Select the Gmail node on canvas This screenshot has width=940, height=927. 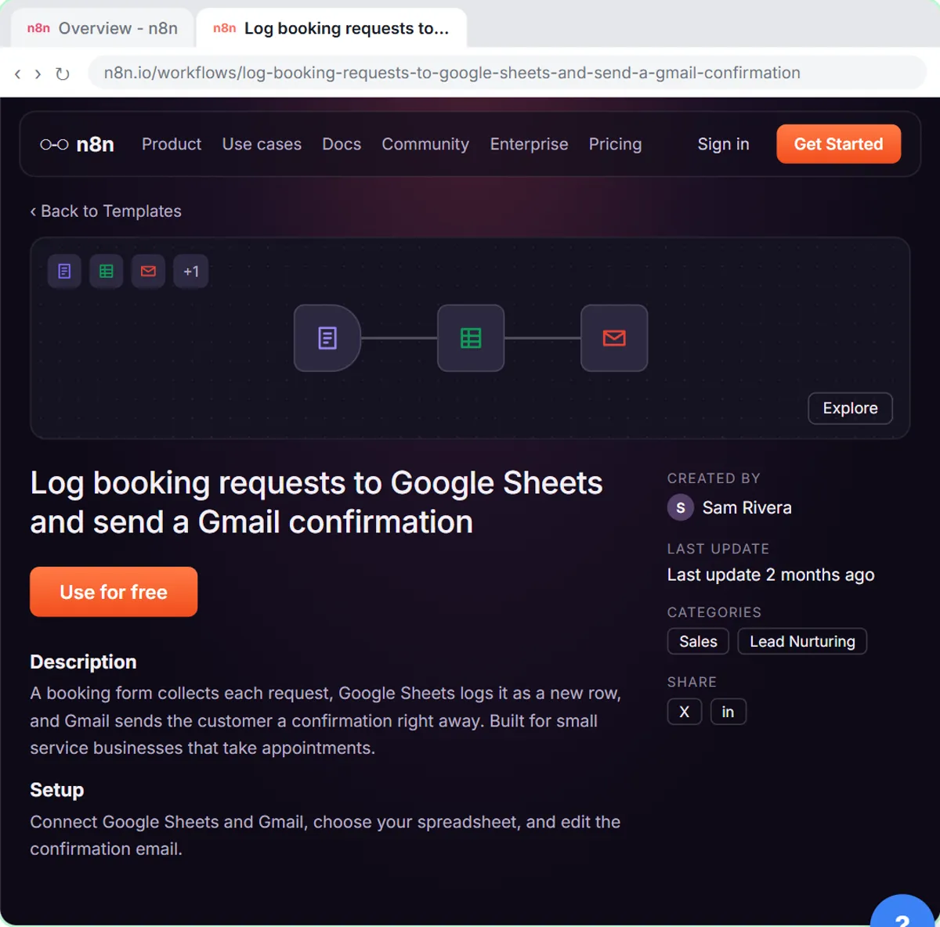pos(614,338)
